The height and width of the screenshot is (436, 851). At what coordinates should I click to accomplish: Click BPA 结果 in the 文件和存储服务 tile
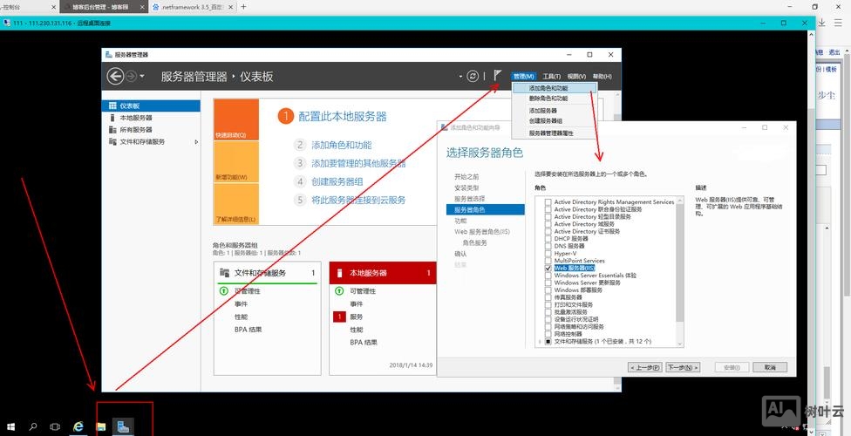coord(248,330)
